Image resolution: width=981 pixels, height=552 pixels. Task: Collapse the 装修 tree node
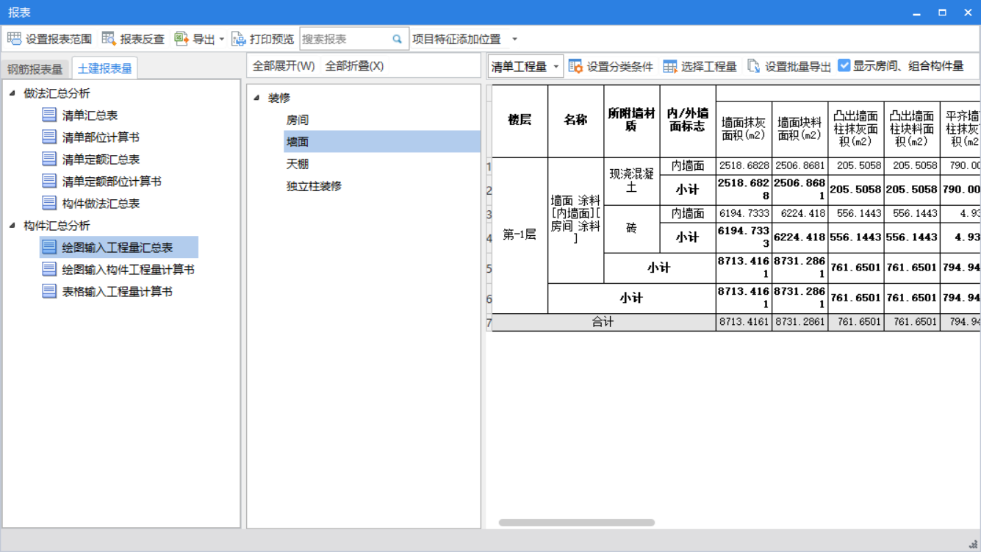pos(256,98)
